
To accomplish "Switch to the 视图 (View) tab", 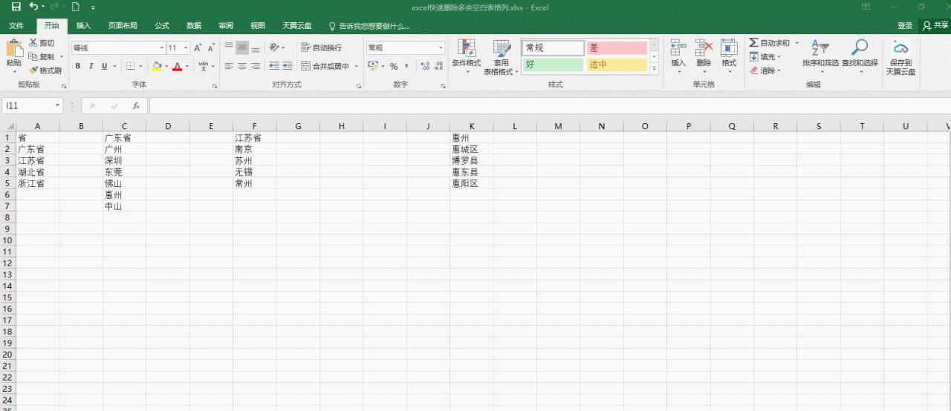I will point(258,25).
